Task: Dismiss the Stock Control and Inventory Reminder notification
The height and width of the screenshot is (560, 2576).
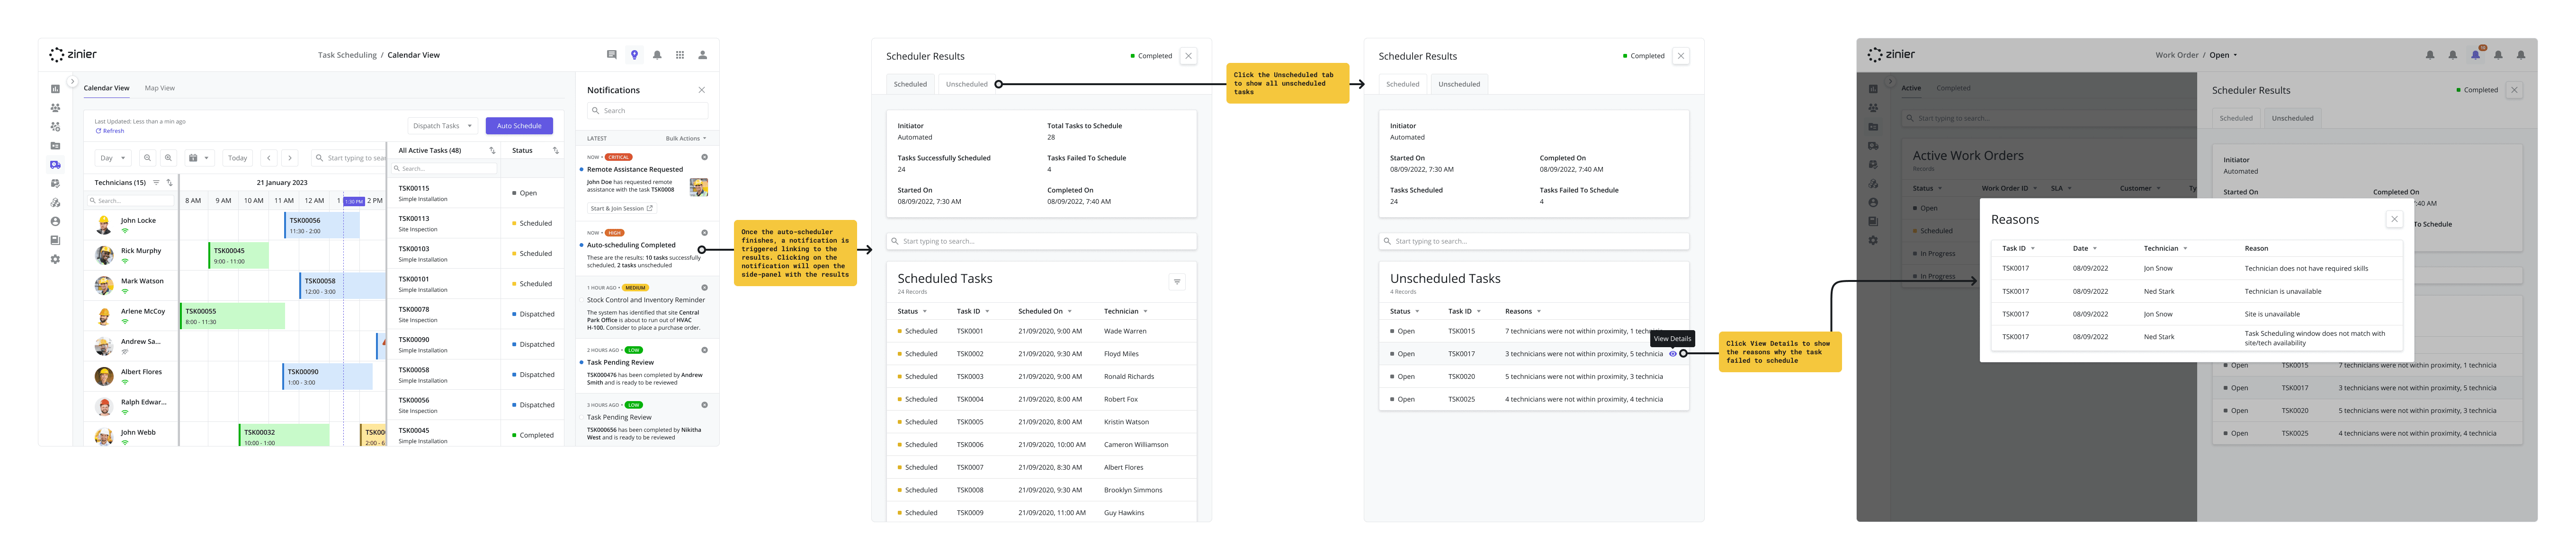Action: 704,288
